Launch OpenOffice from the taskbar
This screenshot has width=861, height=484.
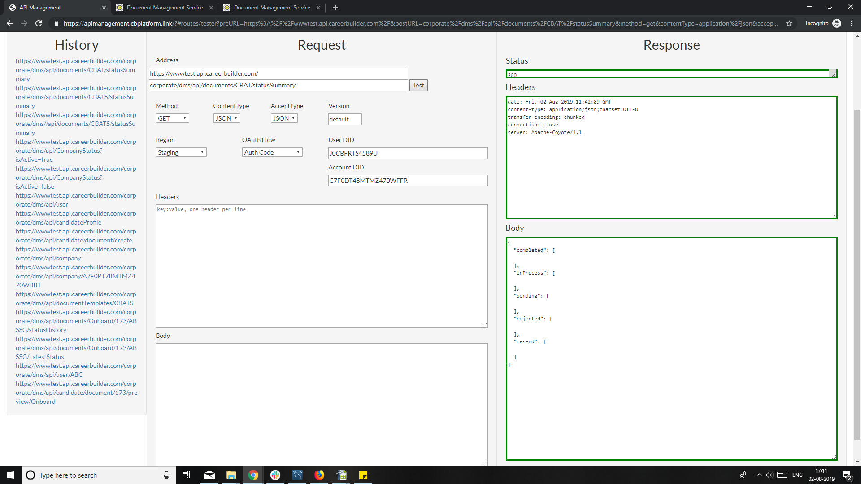pyautogui.click(x=341, y=475)
